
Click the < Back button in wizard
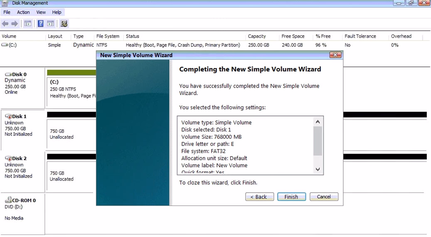click(x=259, y=197)
